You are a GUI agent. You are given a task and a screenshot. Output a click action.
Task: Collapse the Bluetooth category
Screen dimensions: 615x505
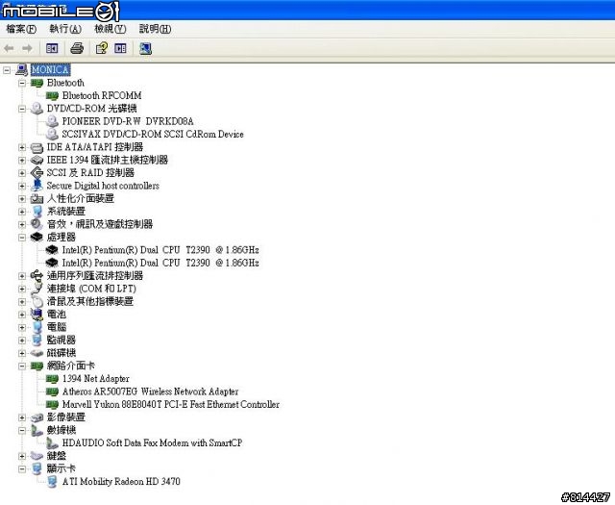tap(22, 83)
